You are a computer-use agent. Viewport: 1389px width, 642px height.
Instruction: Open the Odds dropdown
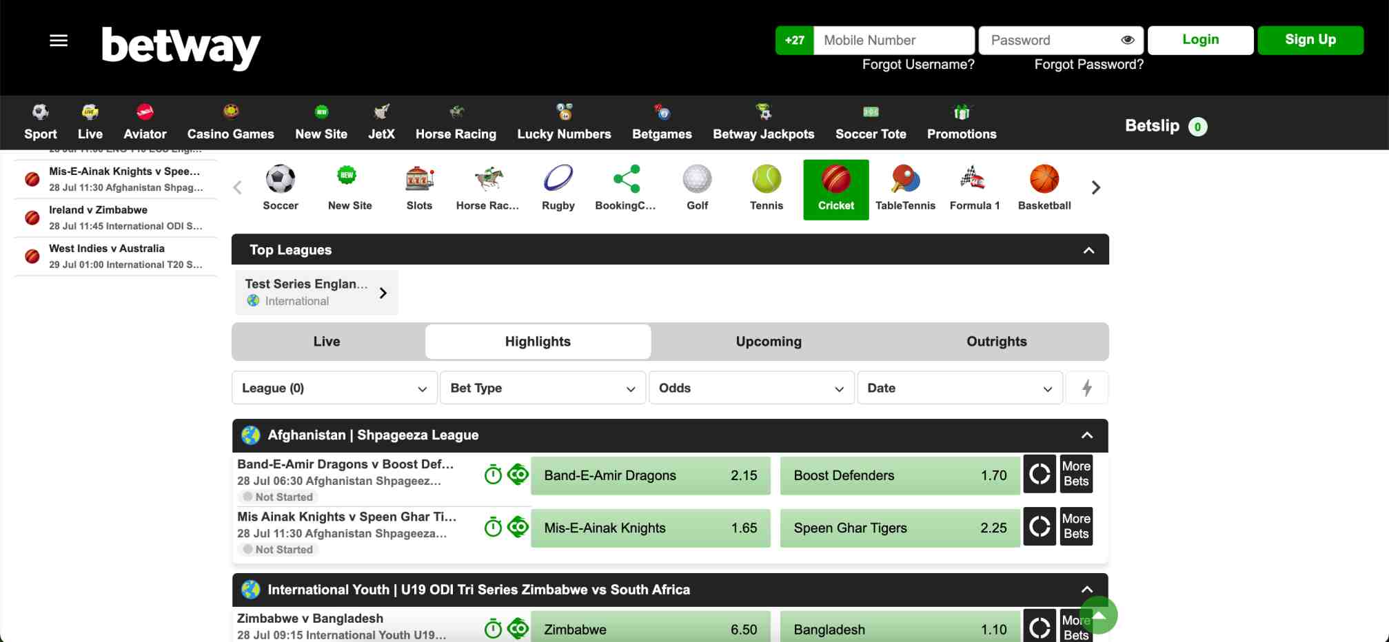(x=751, y=388)
